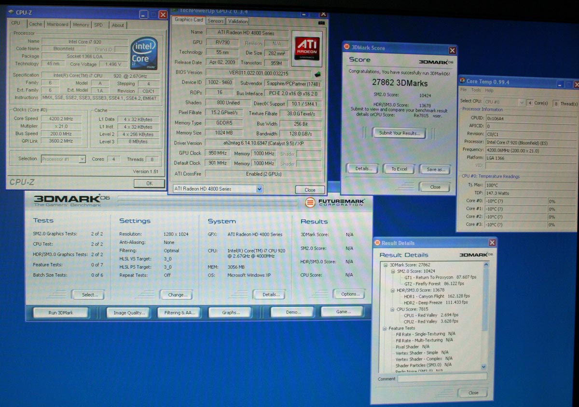Click the Core Speed 4200.2 MHz value
The image size is (579, 407).
[x=60, y=118]
